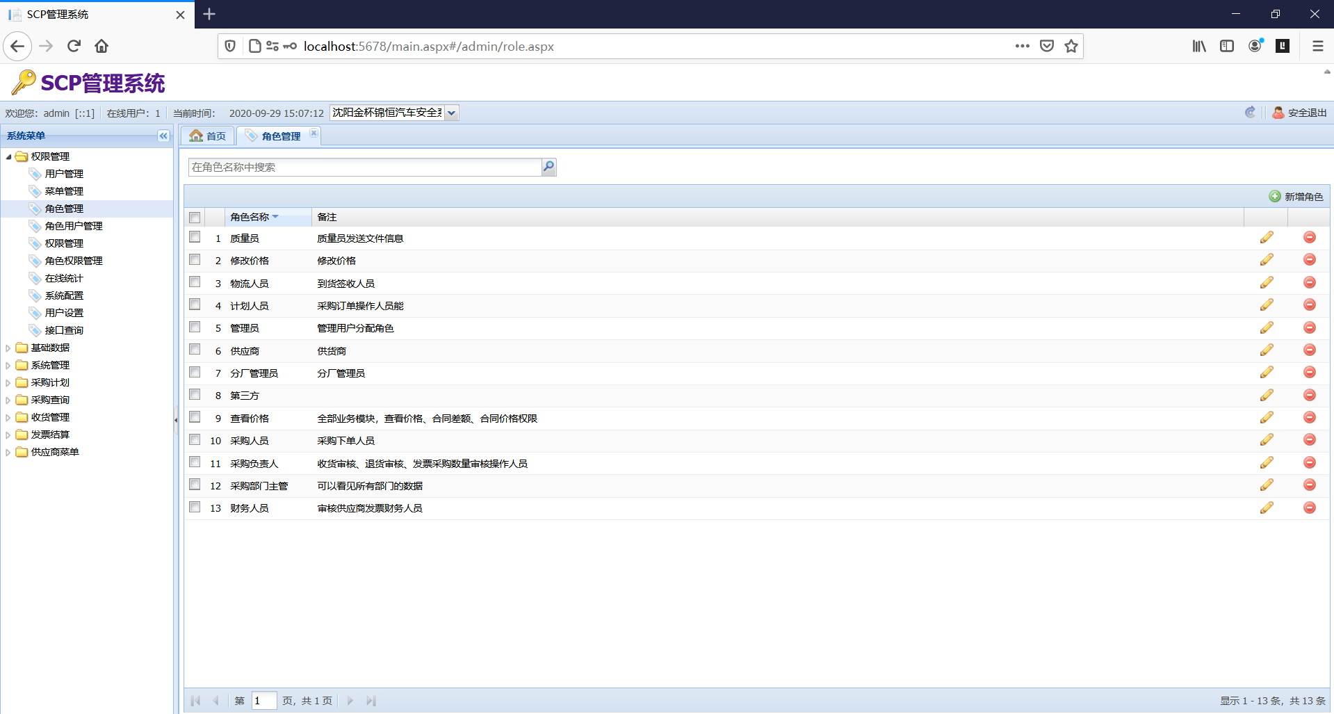
Task: Open 在线统计 in the sidebar
Action: click(x=64, y=278)
